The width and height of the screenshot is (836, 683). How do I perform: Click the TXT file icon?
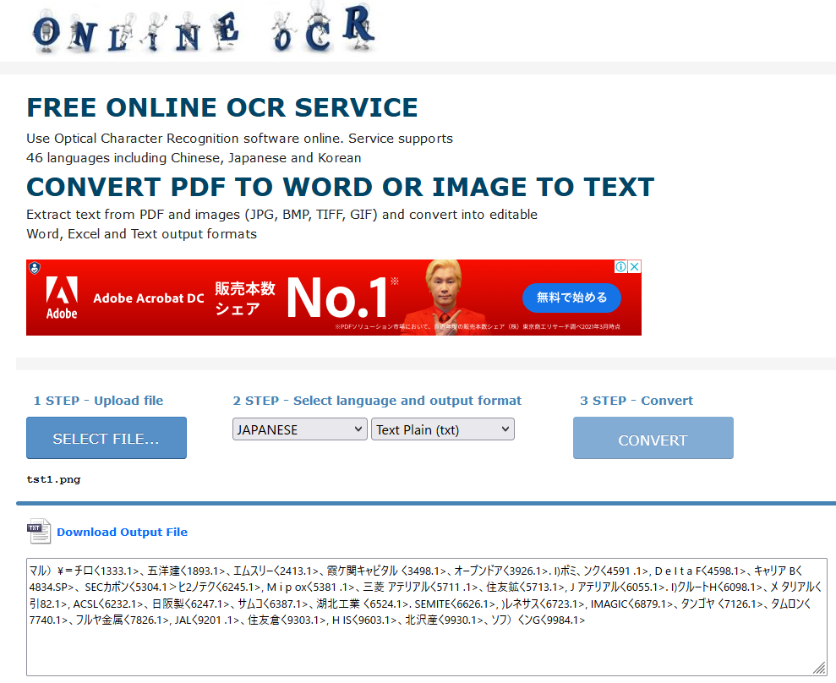pyautogui.click(x=39, y=531)
